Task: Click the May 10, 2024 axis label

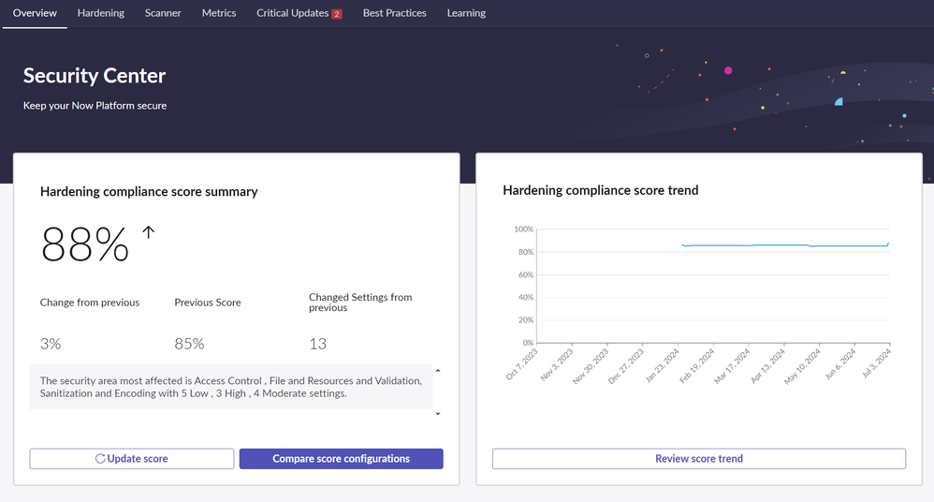Action: (x=802, y=366)
